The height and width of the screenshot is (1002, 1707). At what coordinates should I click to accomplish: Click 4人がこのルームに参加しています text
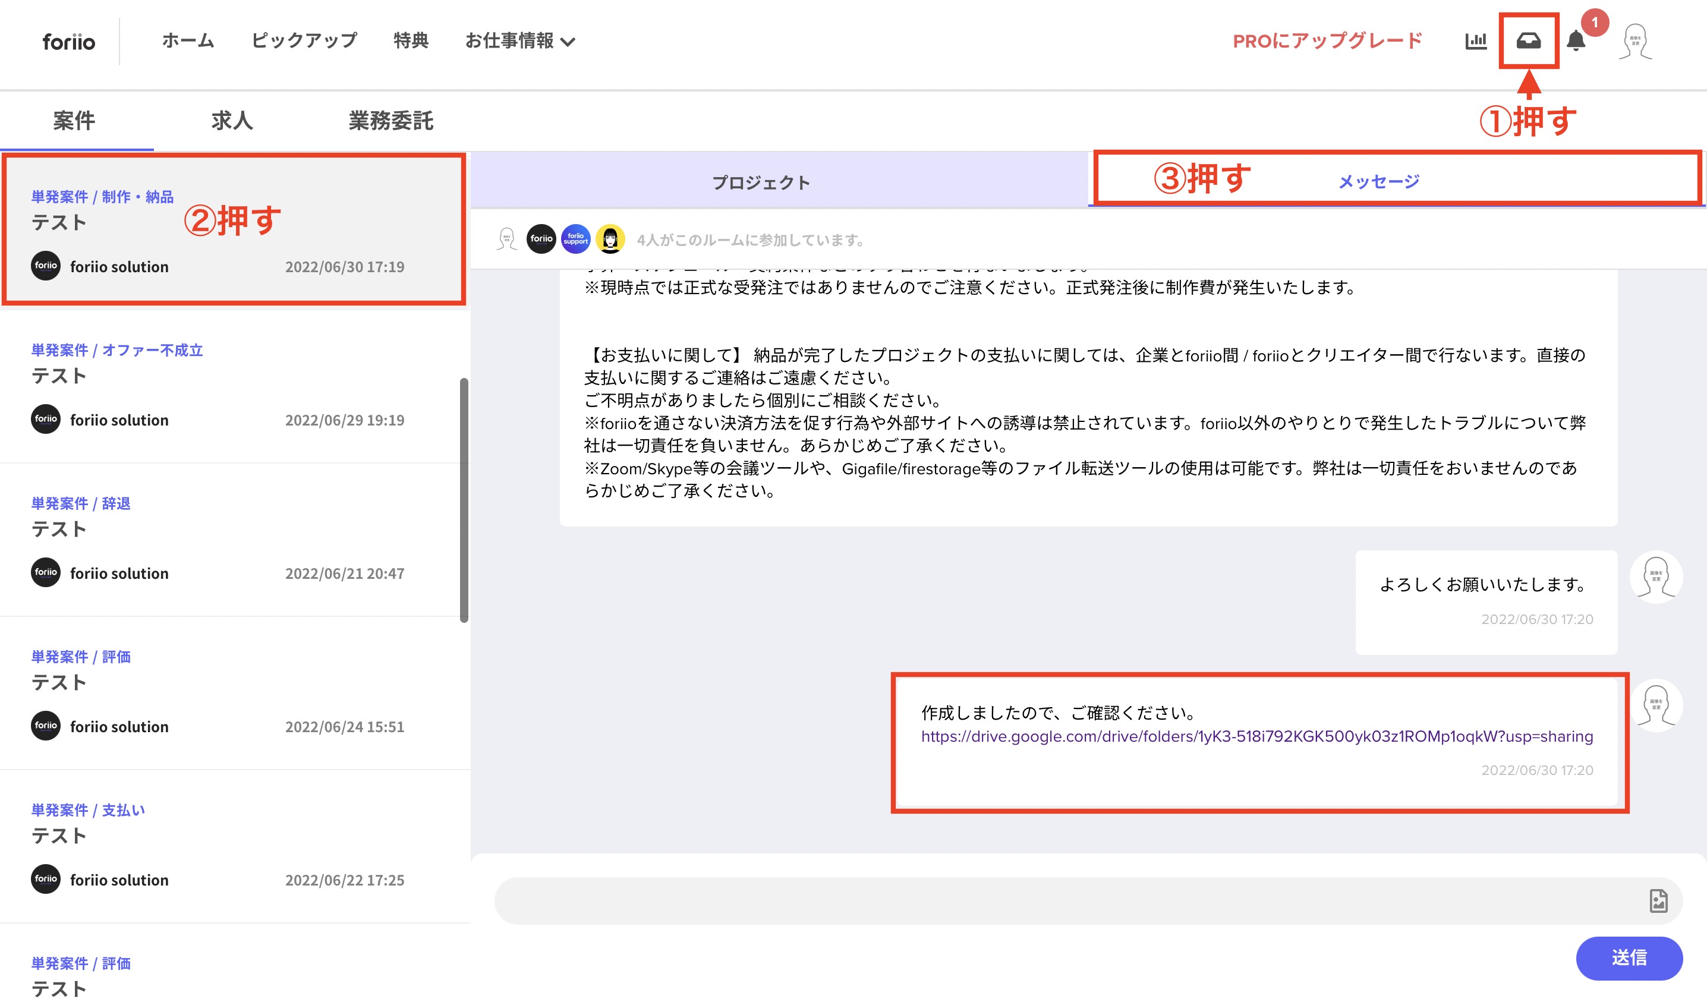pos(751,240)
